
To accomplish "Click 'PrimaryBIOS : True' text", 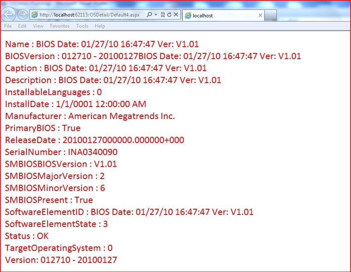I will click(43, 128).
